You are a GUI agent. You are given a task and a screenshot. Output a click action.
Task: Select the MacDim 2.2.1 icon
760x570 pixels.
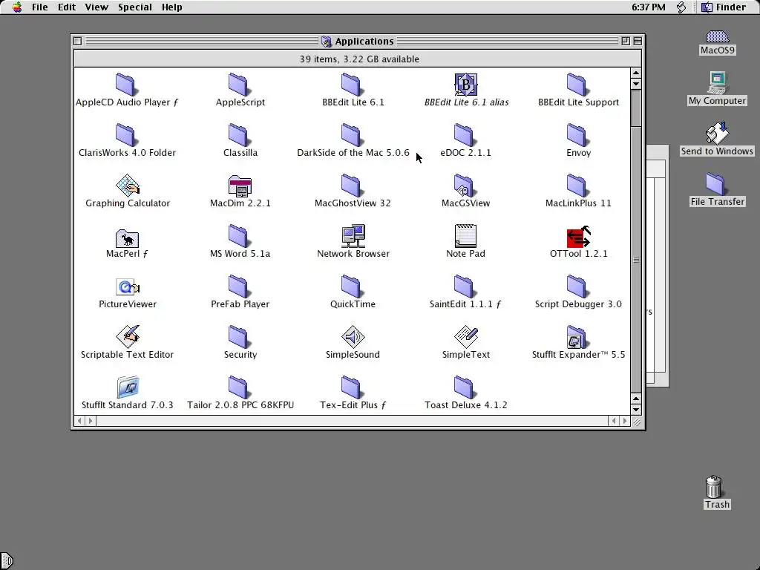(x=240, y=186)
